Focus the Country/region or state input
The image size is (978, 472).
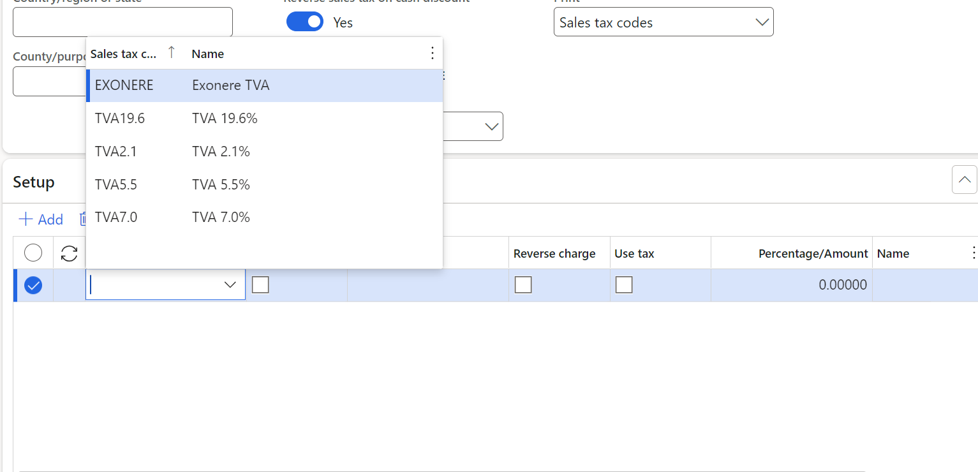(x=122, y=22)
